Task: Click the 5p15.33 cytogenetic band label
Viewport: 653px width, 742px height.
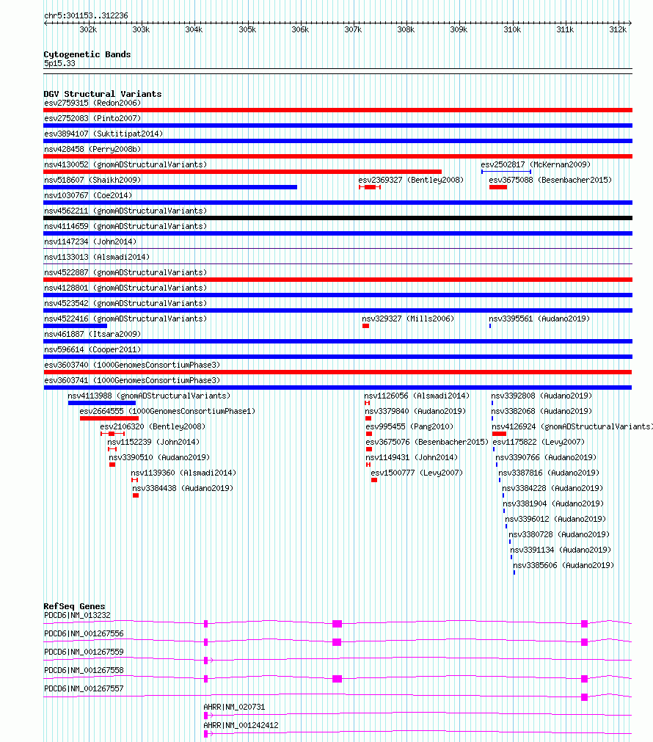Action: 59,63
